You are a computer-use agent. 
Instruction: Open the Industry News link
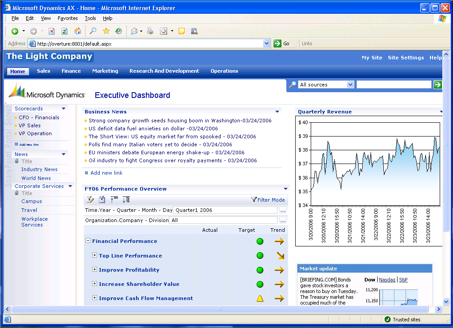(x=39, y=169)
